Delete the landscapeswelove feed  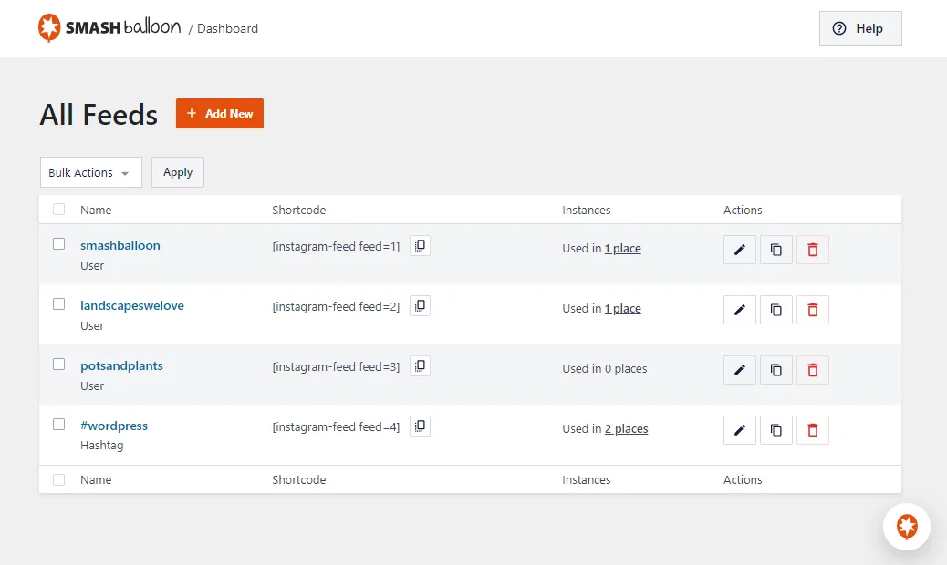pyautogui.click(x=812, y=310)
